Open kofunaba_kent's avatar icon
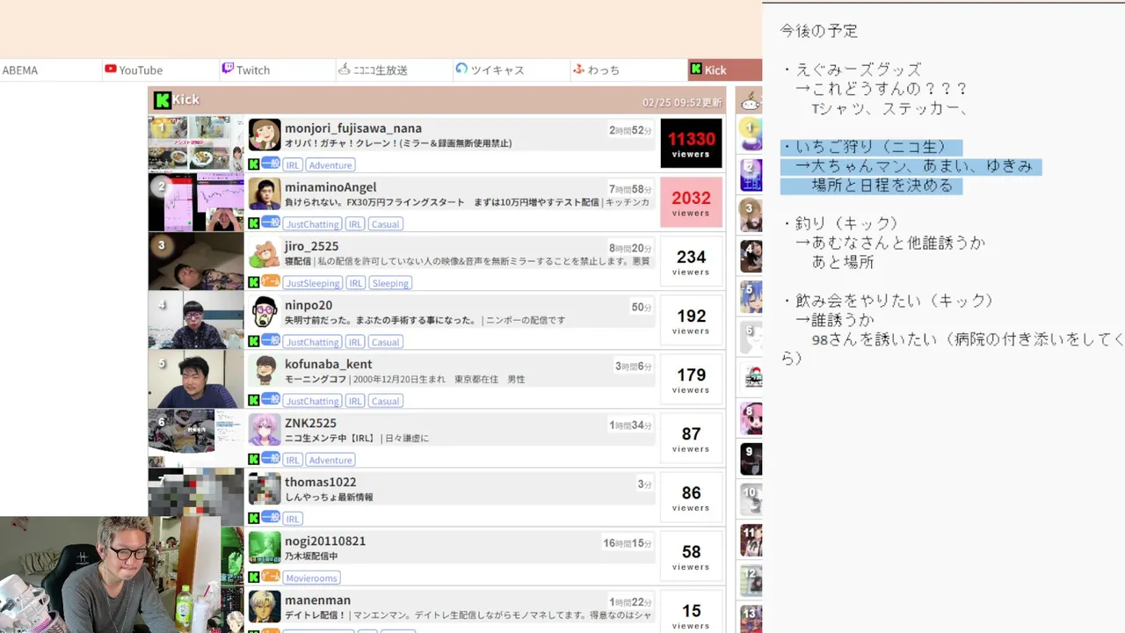The image size is (1125, 633). click(265, 371)
